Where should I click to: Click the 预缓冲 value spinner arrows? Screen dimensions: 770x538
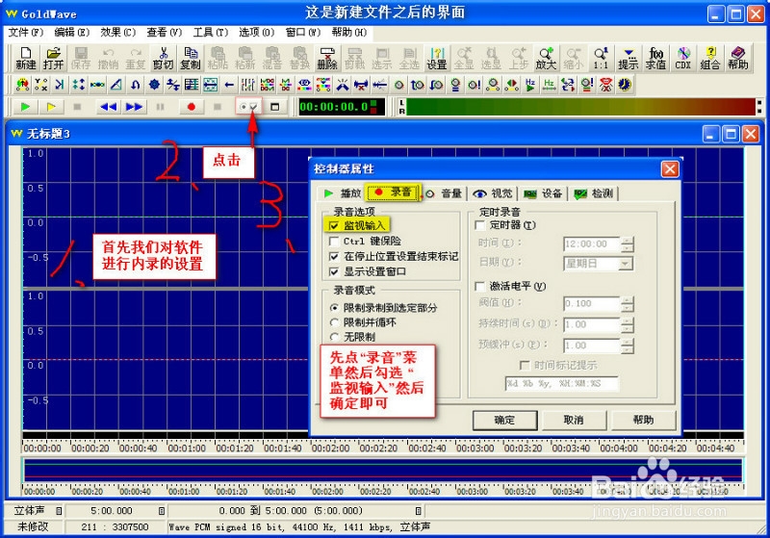(628, 346)
